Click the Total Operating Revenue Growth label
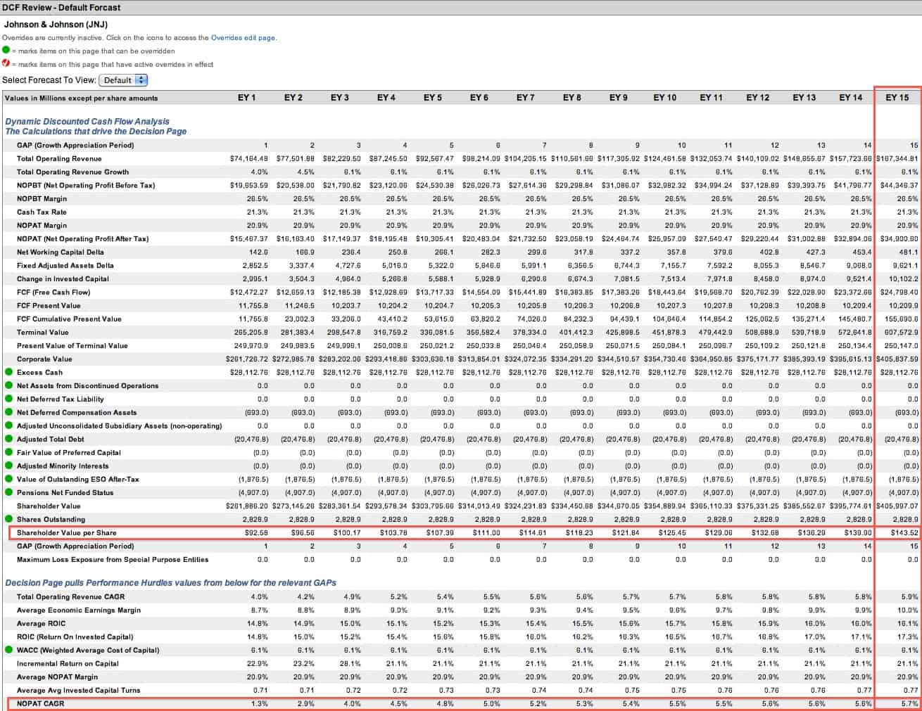The height and width of the screenshot is (711, 922). [72, 172]
